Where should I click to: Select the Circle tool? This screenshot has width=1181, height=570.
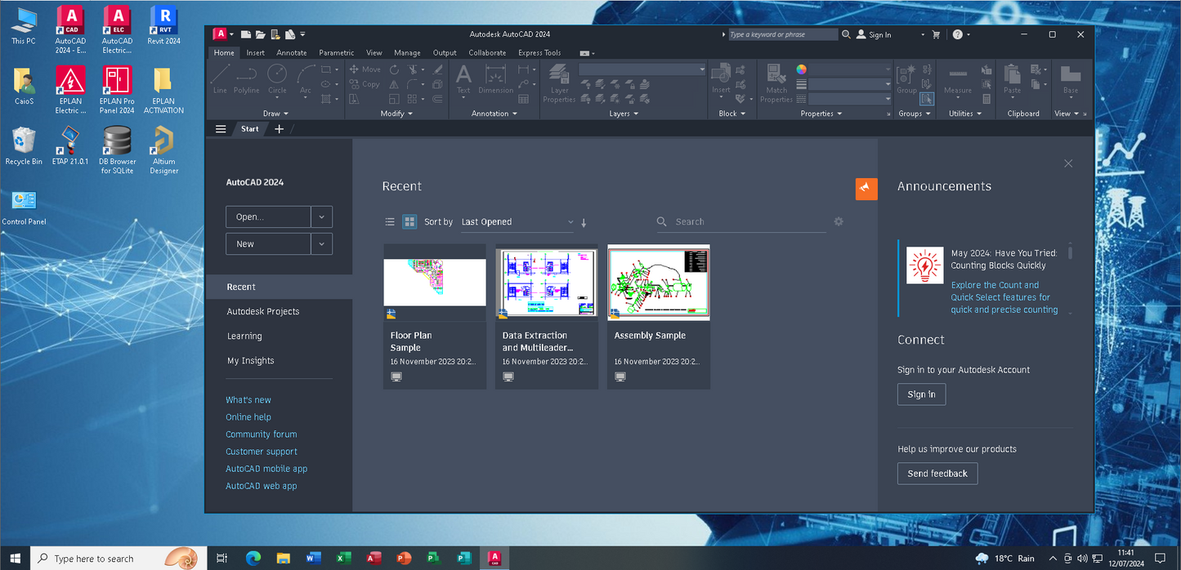pyautogui.click(x=277, y=80)
